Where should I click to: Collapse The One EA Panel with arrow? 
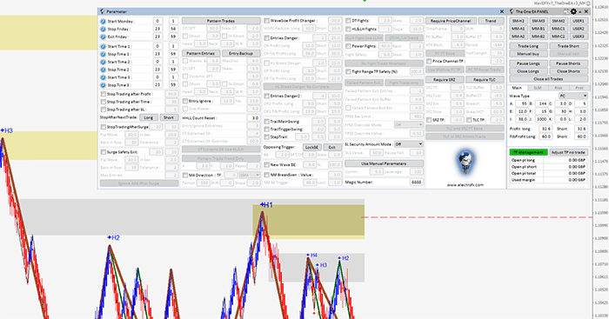pos(580,11)
